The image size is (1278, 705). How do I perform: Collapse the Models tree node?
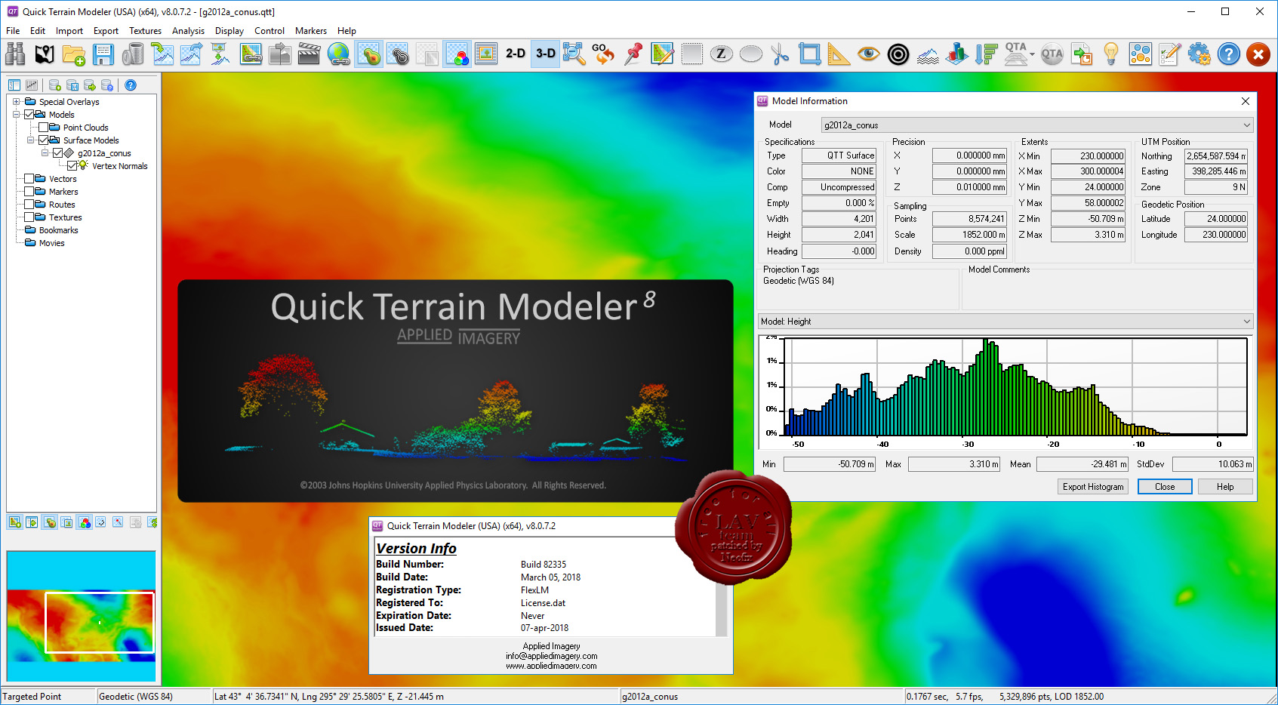tap(16, 115)
